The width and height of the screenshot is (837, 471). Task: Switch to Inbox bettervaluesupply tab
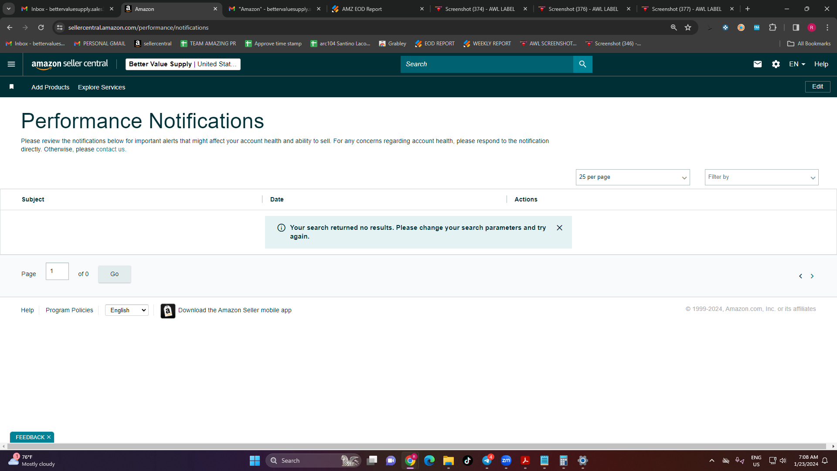click(x=67, y=9)
